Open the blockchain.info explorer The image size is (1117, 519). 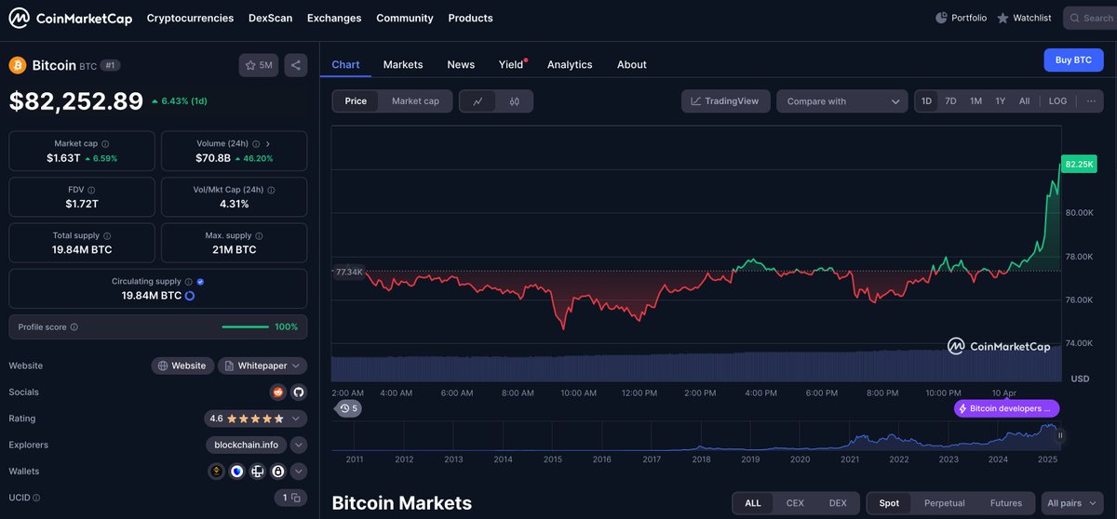click(x=247, y=445)
